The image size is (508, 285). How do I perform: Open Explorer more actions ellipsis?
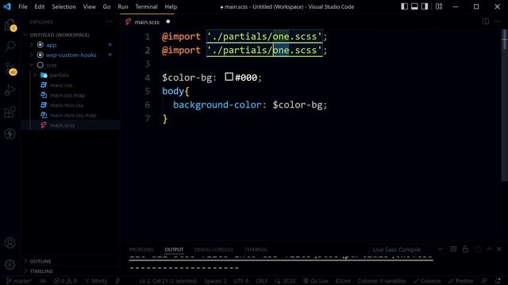tap(109, 22)
